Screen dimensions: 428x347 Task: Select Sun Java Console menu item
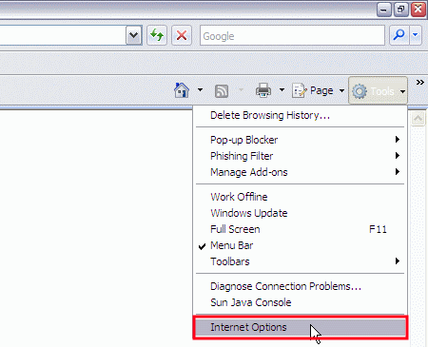300,302
